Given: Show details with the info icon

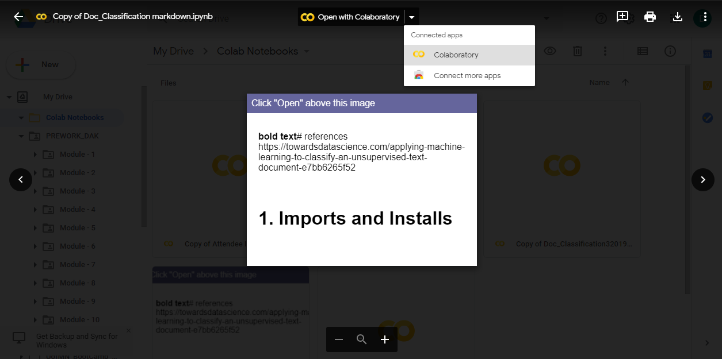Looking at the screenshot, I should [x=670, y=51].
